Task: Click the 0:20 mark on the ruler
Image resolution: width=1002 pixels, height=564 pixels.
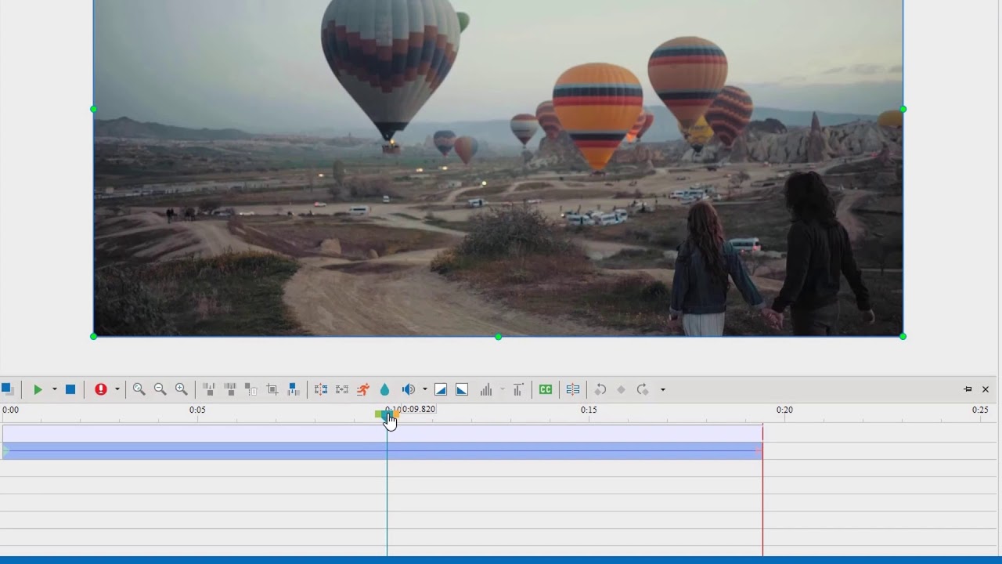Action: click(x=784, y=410)
